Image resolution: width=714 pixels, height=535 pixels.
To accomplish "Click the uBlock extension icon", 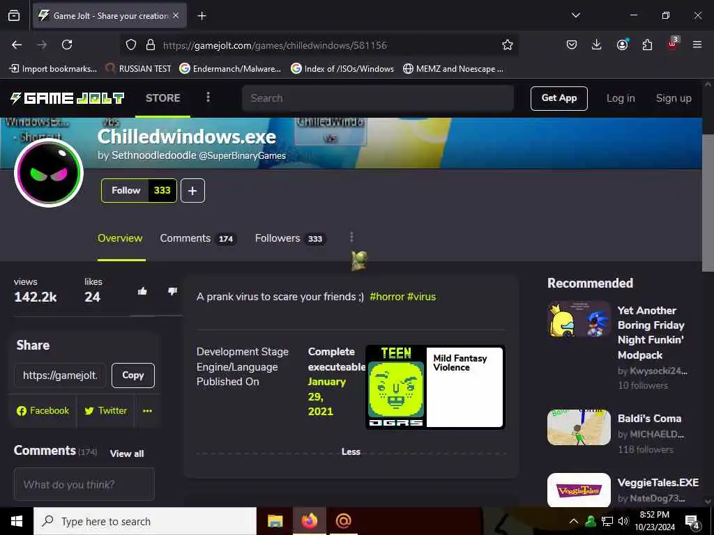I will click(x=673, y=44).
